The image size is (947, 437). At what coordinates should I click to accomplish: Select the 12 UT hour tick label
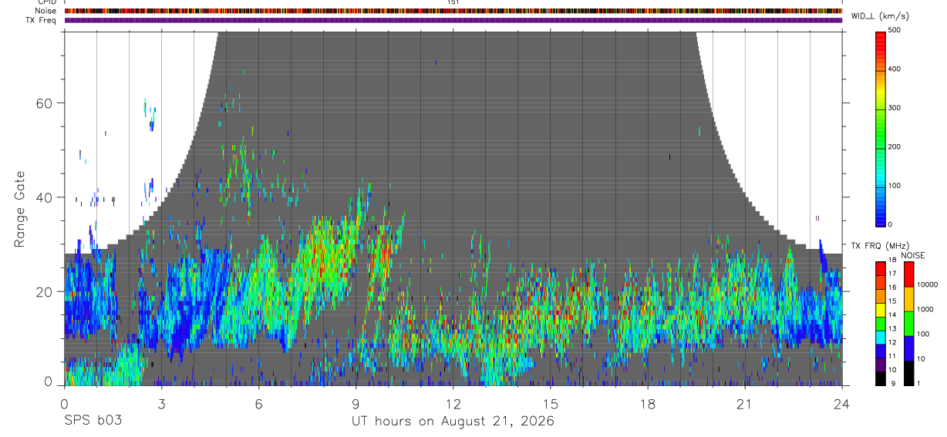click(x=453, y=403)
